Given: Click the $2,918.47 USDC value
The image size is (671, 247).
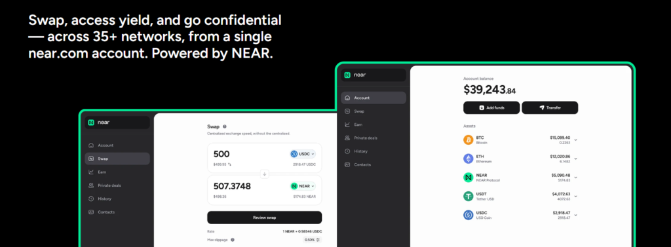Looking at the screenshot, I should [561, 212].
